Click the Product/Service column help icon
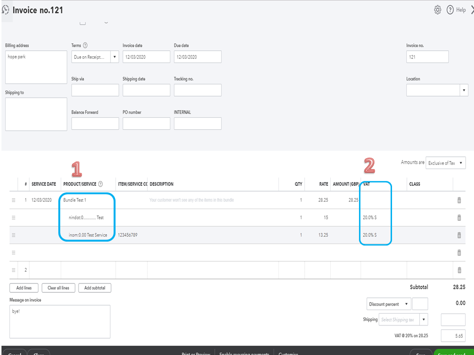Viewport: 474px width, 355px height. (101, 184)
